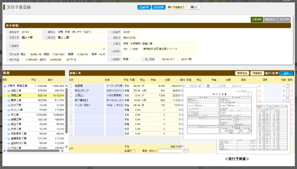The image size is (297, 169).
Task: Switch to the 工事情報 tab
Action: tap(257, 20)
